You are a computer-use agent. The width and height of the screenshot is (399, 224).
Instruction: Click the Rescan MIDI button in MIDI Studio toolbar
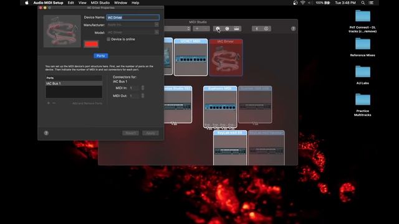(227, 29)
